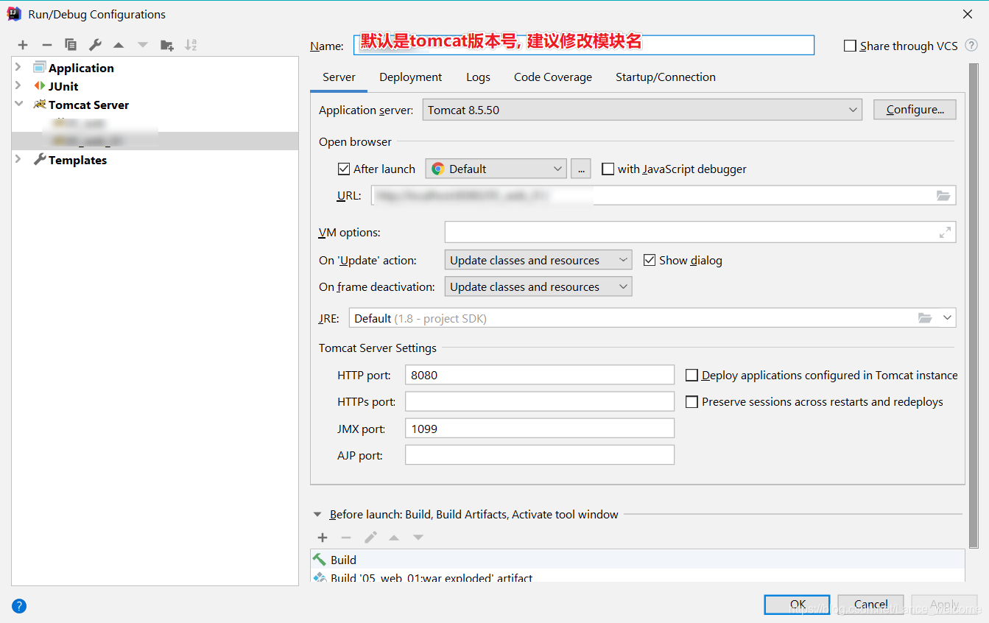
Task: Enable Deploy applications configured in Tomcat instance
Action: [x=691, y=375]
